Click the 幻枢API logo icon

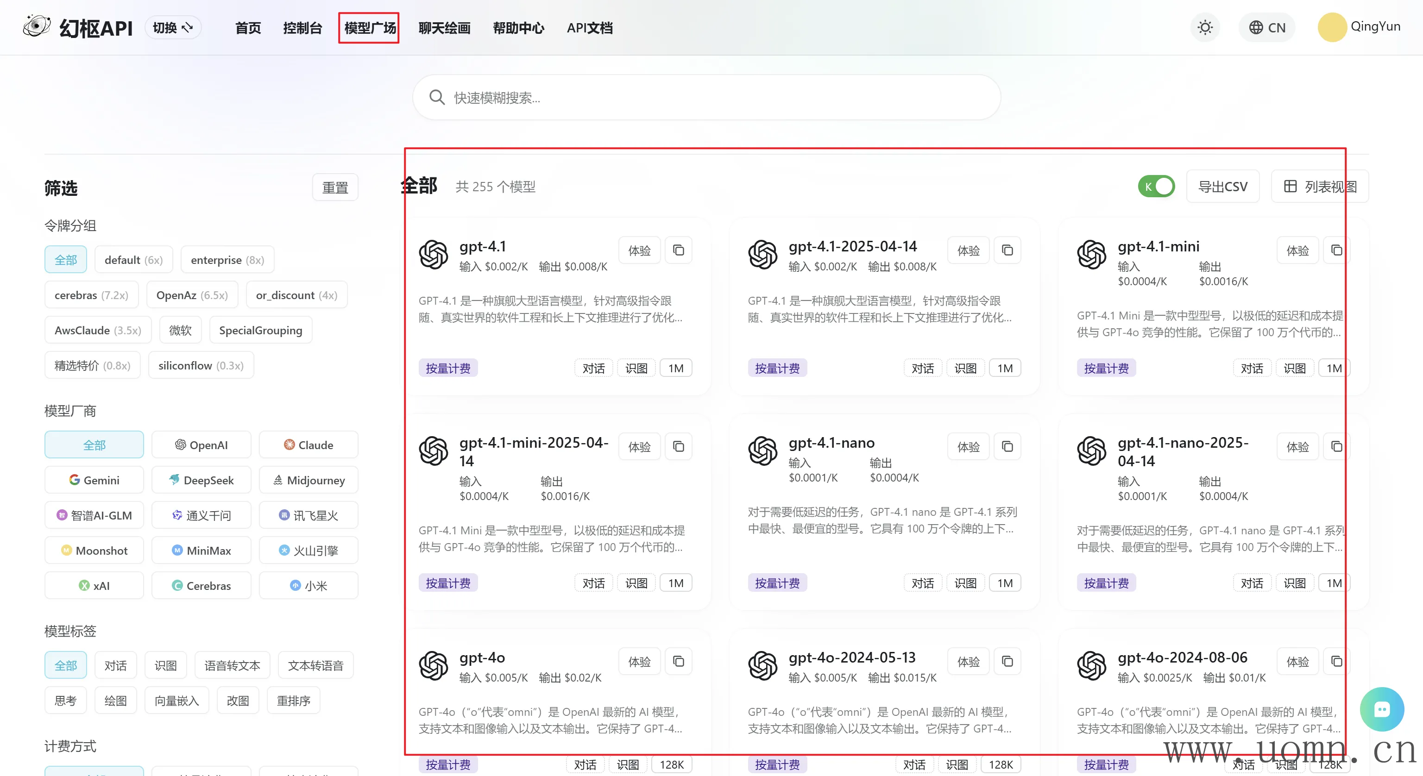point(37,26)
